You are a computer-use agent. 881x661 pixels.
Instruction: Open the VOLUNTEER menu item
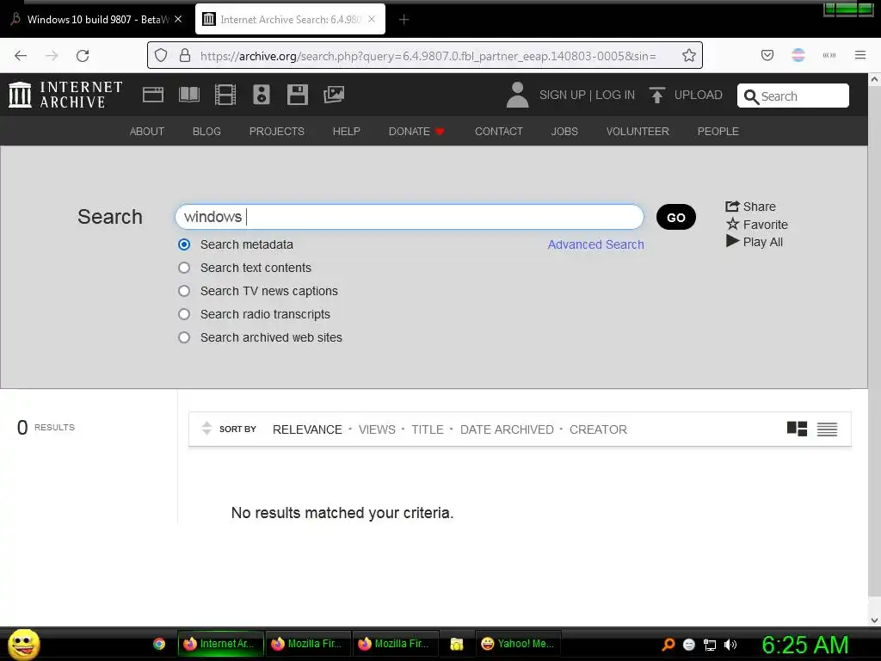click(x=638, y=131)
